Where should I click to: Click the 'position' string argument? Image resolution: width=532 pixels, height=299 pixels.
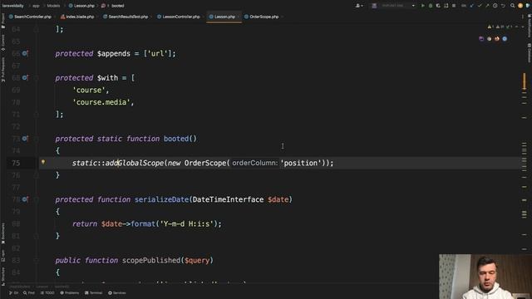point(301,163)
